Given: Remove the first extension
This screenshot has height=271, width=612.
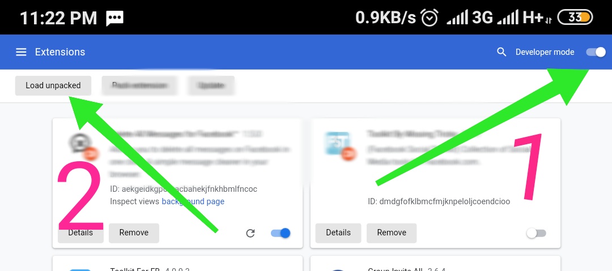Looking at the screenshot, I should click(134, 233).
